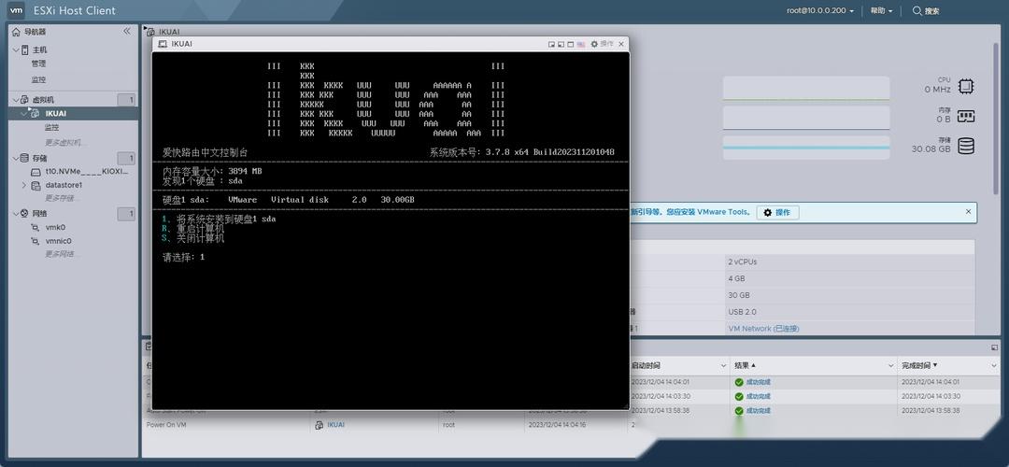Viewport: 1009px width, 467px height.
Task: Select 管理 under host in navigator
Action: click(x=38, y=64)
